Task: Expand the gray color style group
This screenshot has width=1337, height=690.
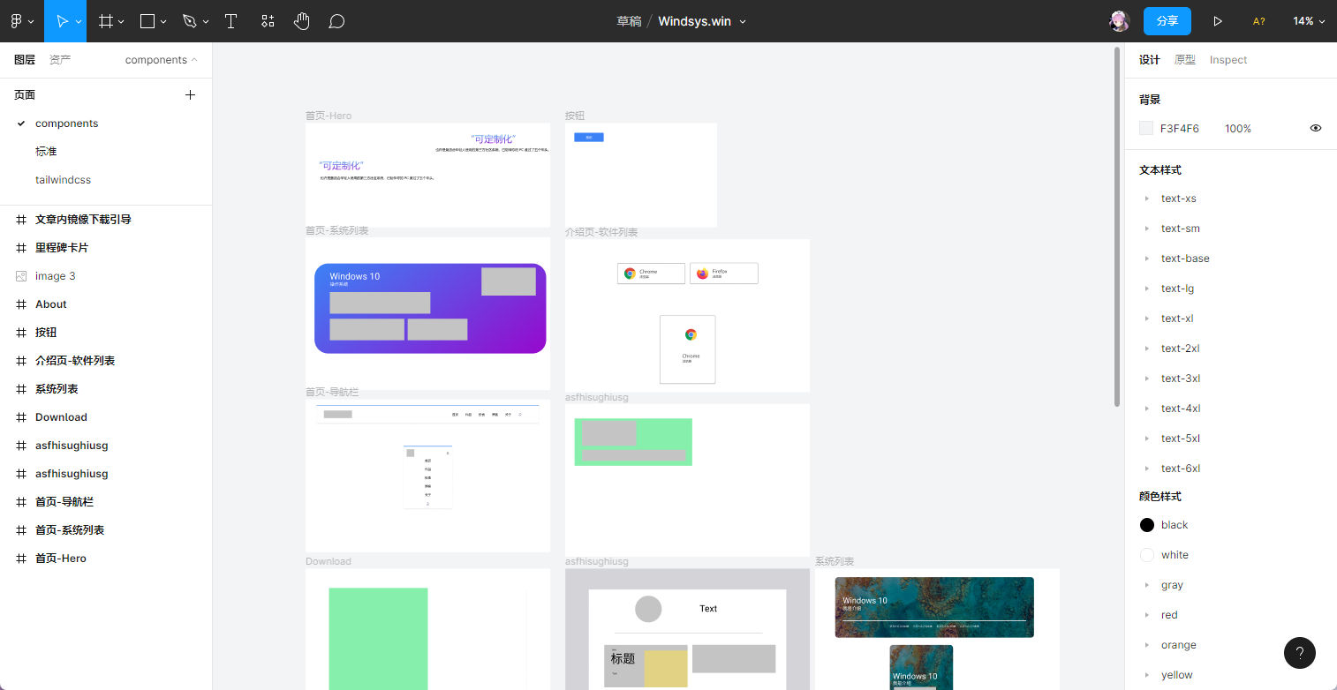Action: pos(1147,585)
